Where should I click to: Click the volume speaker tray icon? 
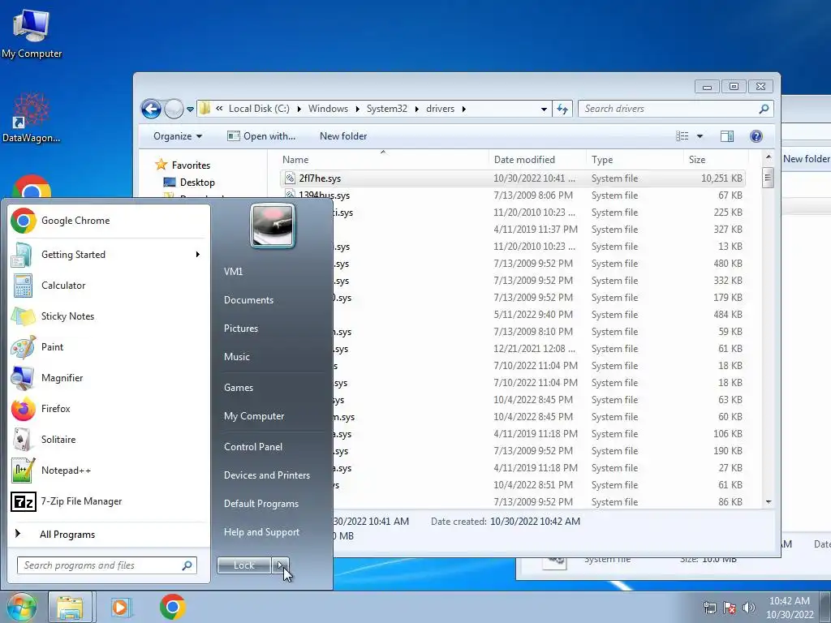(749, 607)
